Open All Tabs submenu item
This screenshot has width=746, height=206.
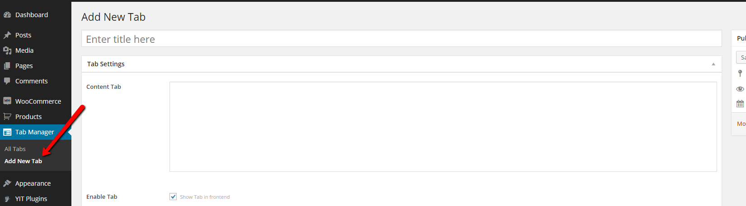click(15, 149)
